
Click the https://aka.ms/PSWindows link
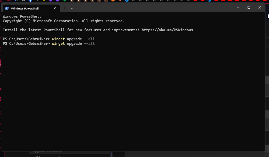[167, 30]
